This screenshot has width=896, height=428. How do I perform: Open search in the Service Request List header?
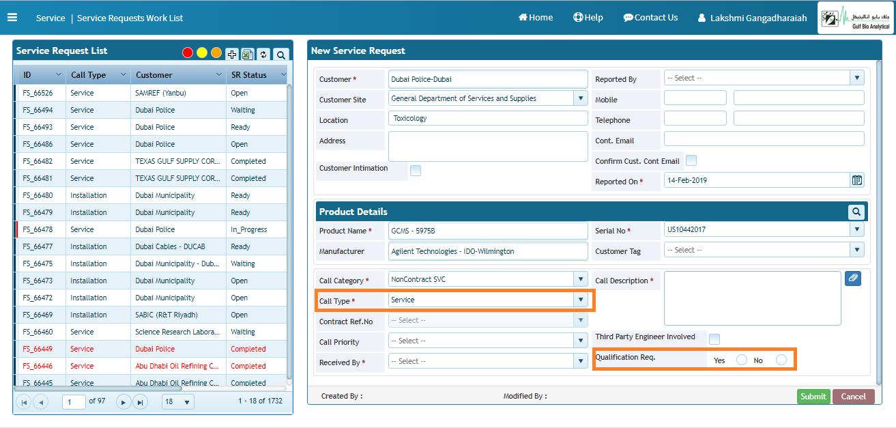(280, 55)
